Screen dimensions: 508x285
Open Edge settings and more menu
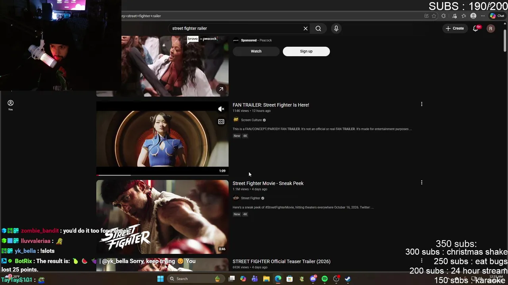click(x=483, y=16)
